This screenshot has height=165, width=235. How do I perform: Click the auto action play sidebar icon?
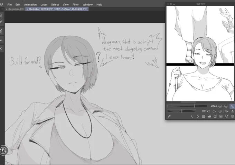point(1,49)
